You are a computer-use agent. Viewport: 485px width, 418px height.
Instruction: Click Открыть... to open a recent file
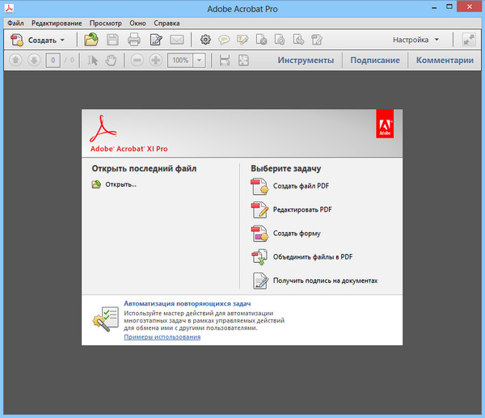point(120,184)
